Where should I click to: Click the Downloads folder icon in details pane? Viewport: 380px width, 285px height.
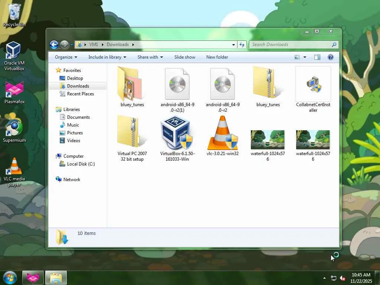pos(62,237)
